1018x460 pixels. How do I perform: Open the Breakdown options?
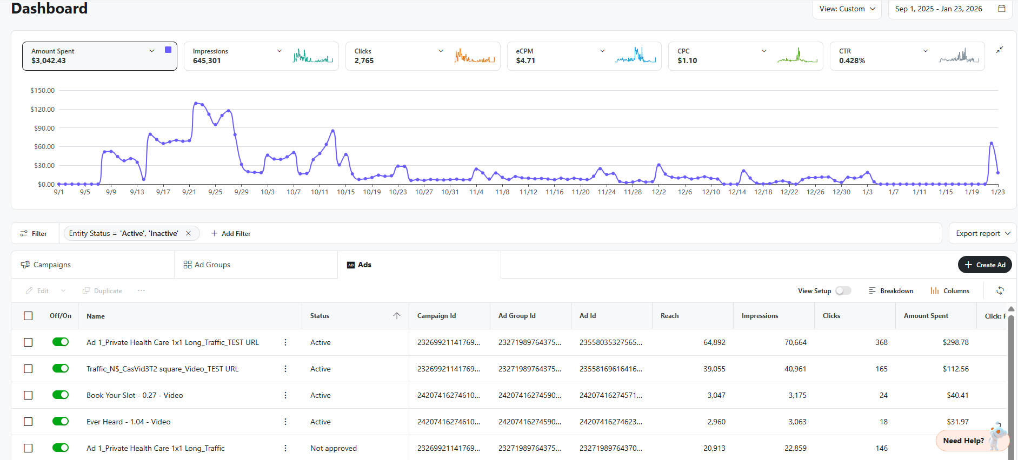tap(891, 290)
